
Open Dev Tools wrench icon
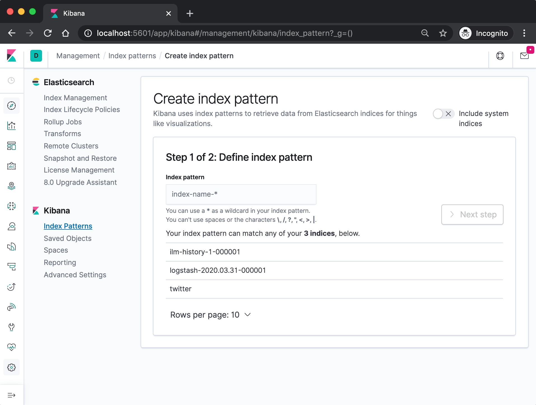coord(11,327)
